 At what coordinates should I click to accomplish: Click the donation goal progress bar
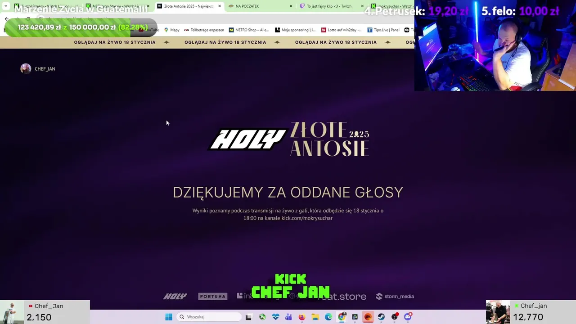click(x=81, y=27)
